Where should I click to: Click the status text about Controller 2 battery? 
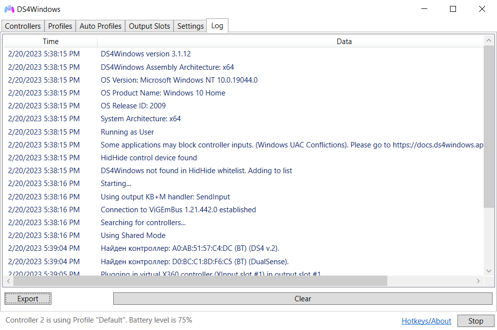99,320
